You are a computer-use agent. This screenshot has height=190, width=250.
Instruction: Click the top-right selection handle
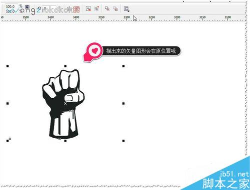(x=123, y=66)
